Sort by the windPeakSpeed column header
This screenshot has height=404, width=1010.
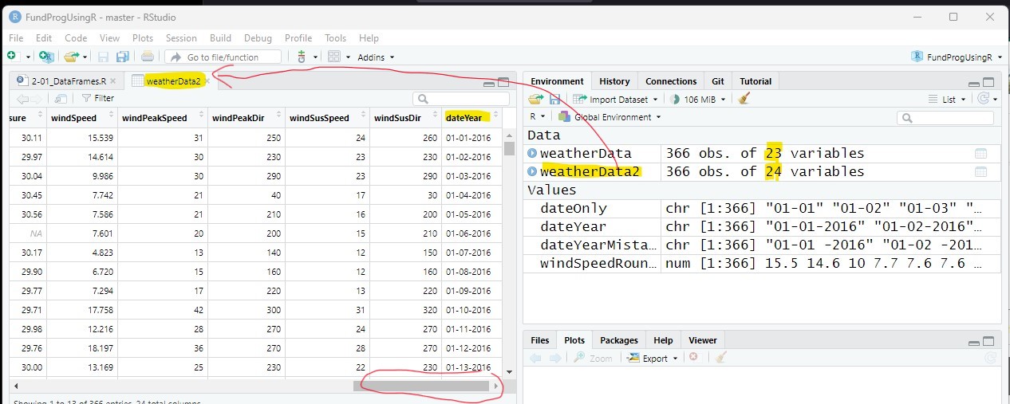(x=163, y=117)
